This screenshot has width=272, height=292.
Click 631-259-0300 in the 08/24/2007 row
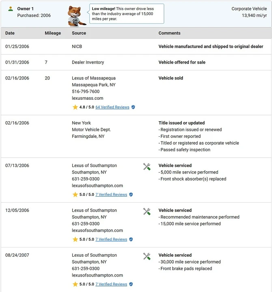coord(86,268)
